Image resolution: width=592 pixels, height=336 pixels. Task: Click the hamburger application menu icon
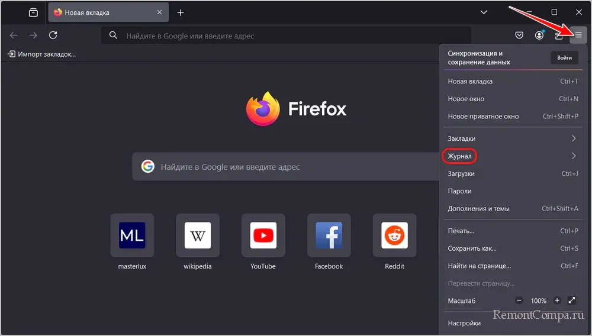[x=578, y=35]
